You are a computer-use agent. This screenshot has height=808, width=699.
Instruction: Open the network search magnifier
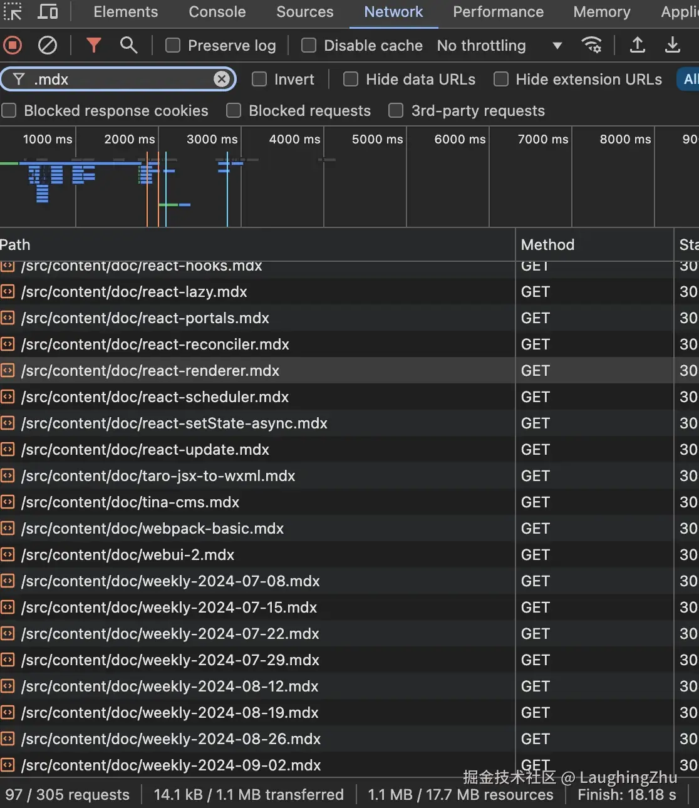click(128, 45)
